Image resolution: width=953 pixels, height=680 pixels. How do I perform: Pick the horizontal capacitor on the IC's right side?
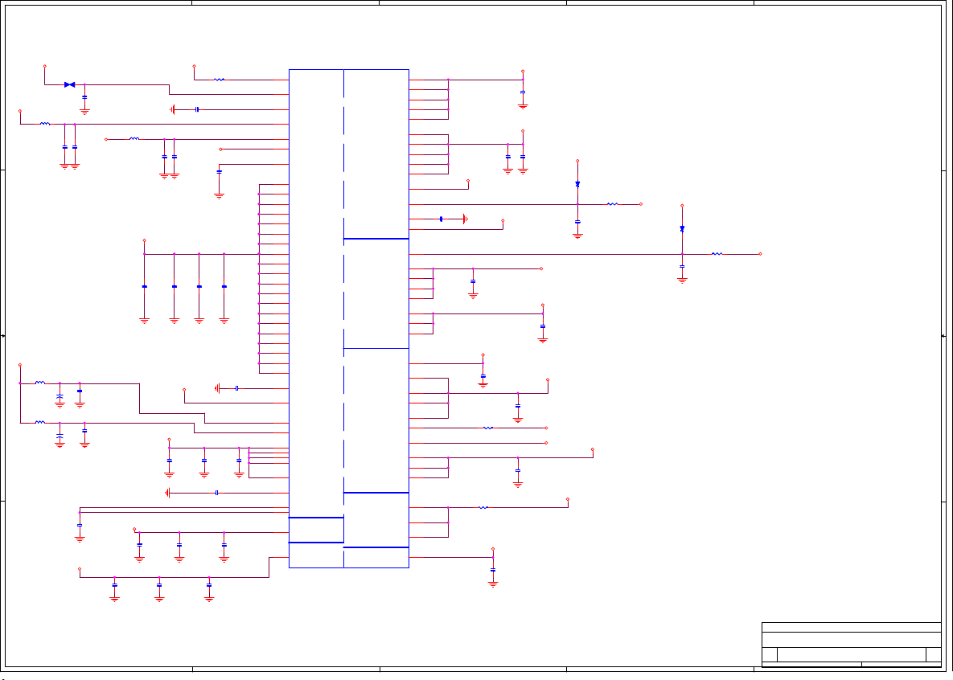(441, 219)
